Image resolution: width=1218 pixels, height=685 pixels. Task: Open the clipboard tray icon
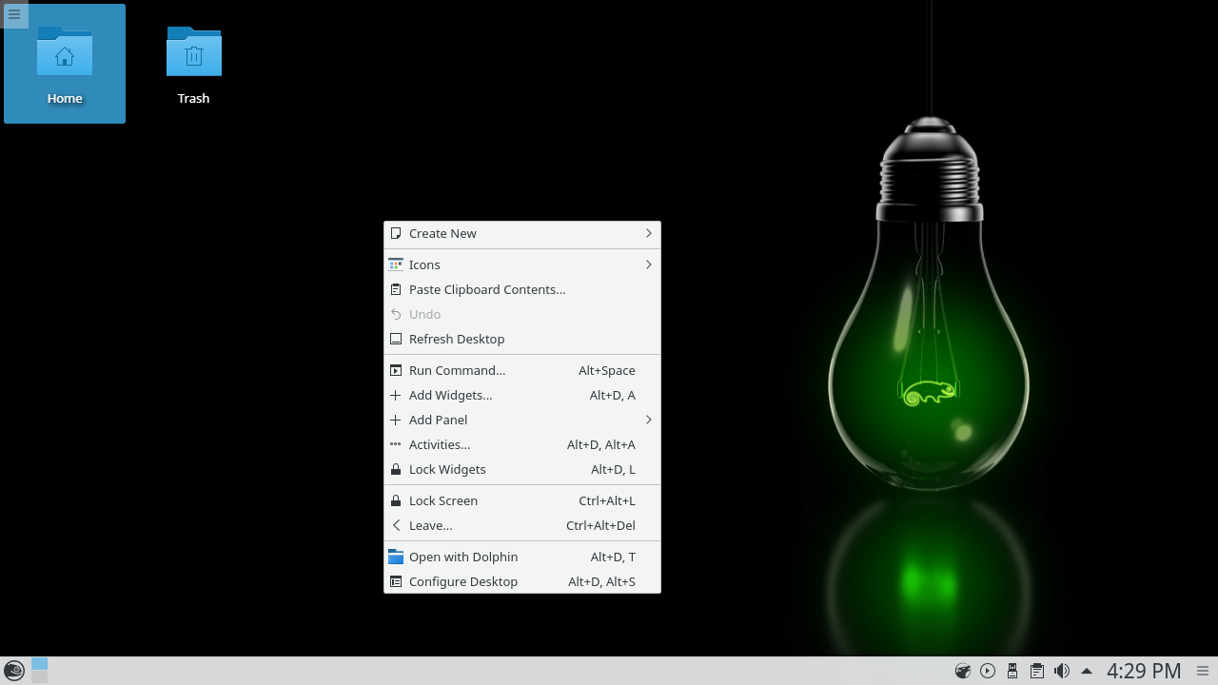tap(1037, 671)
